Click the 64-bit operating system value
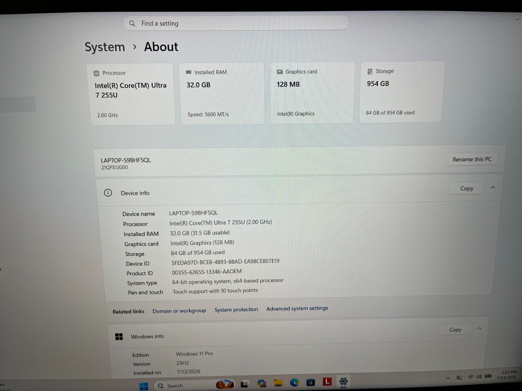This screenshot has height=391, width=522. (x=228, y=281)
